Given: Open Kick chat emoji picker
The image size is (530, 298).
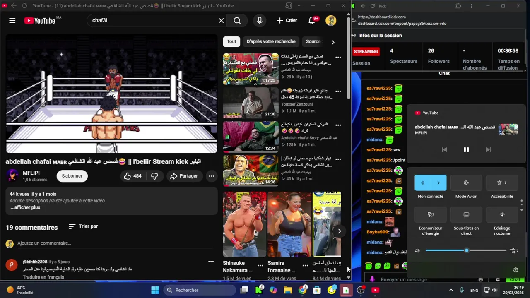Looking at the screenshot, I should coord(480,279).
